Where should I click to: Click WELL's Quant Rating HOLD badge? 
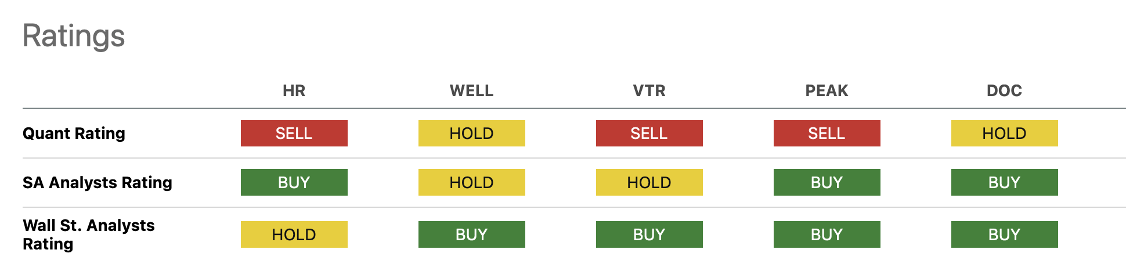click(x=471, y=133)
